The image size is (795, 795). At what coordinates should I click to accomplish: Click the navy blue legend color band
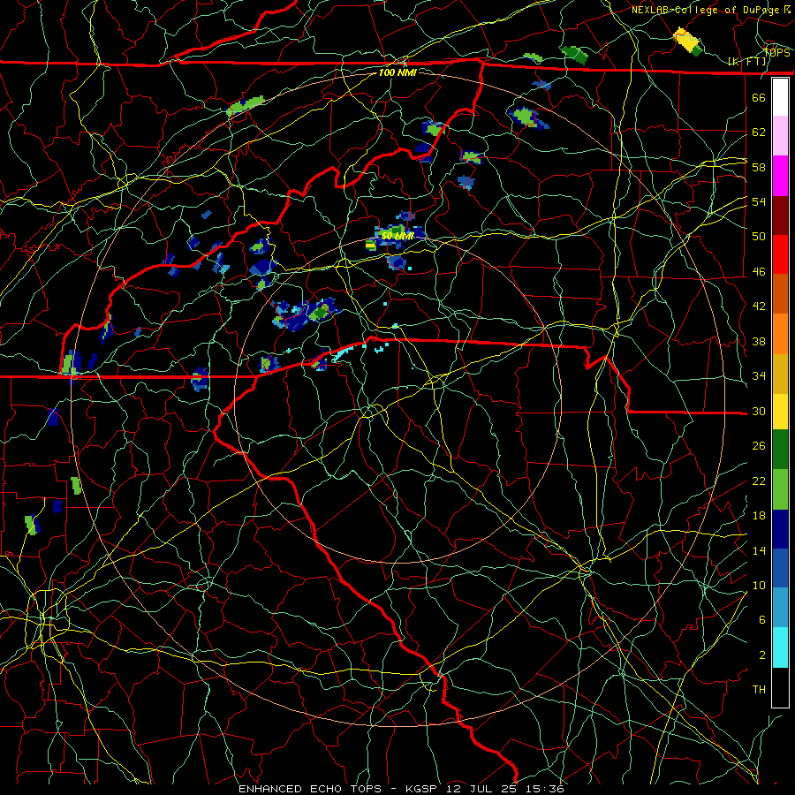tap(780, 529)
